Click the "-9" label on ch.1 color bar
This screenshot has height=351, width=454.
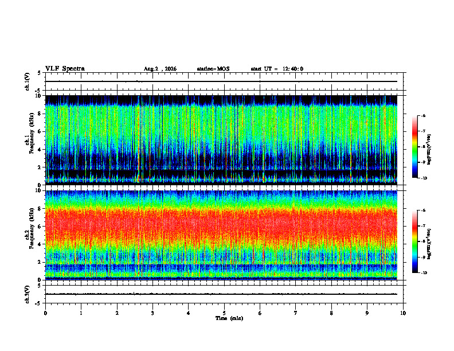tap(423, 162)
